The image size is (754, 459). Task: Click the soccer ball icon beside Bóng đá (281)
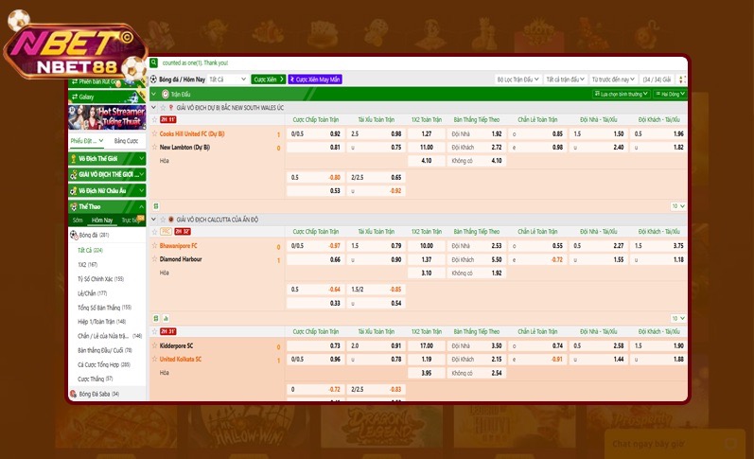point(73,235)
